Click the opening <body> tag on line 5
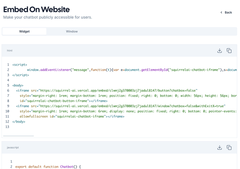 click(18, 86)
